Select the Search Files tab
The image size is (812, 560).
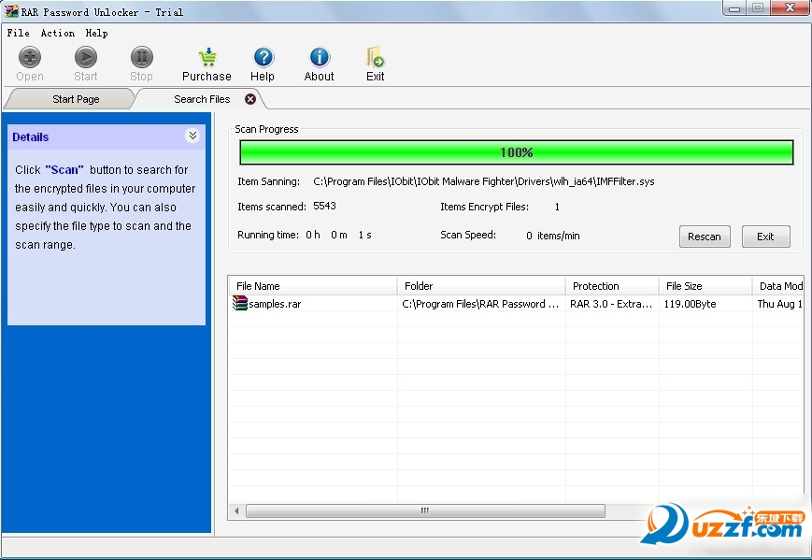tap(202, 99)
